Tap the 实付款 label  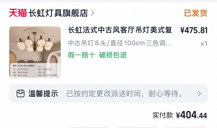tap(163, 115)
